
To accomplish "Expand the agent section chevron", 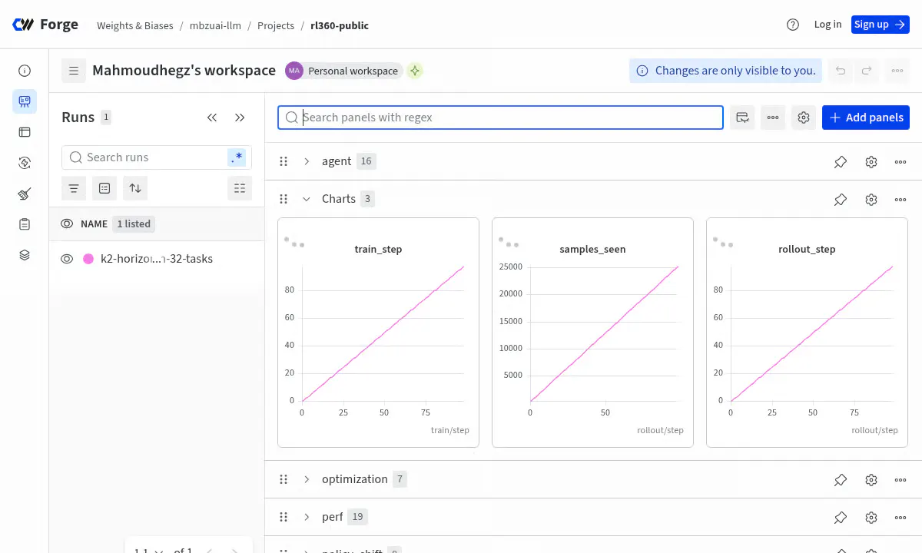I will coord(307,161).
